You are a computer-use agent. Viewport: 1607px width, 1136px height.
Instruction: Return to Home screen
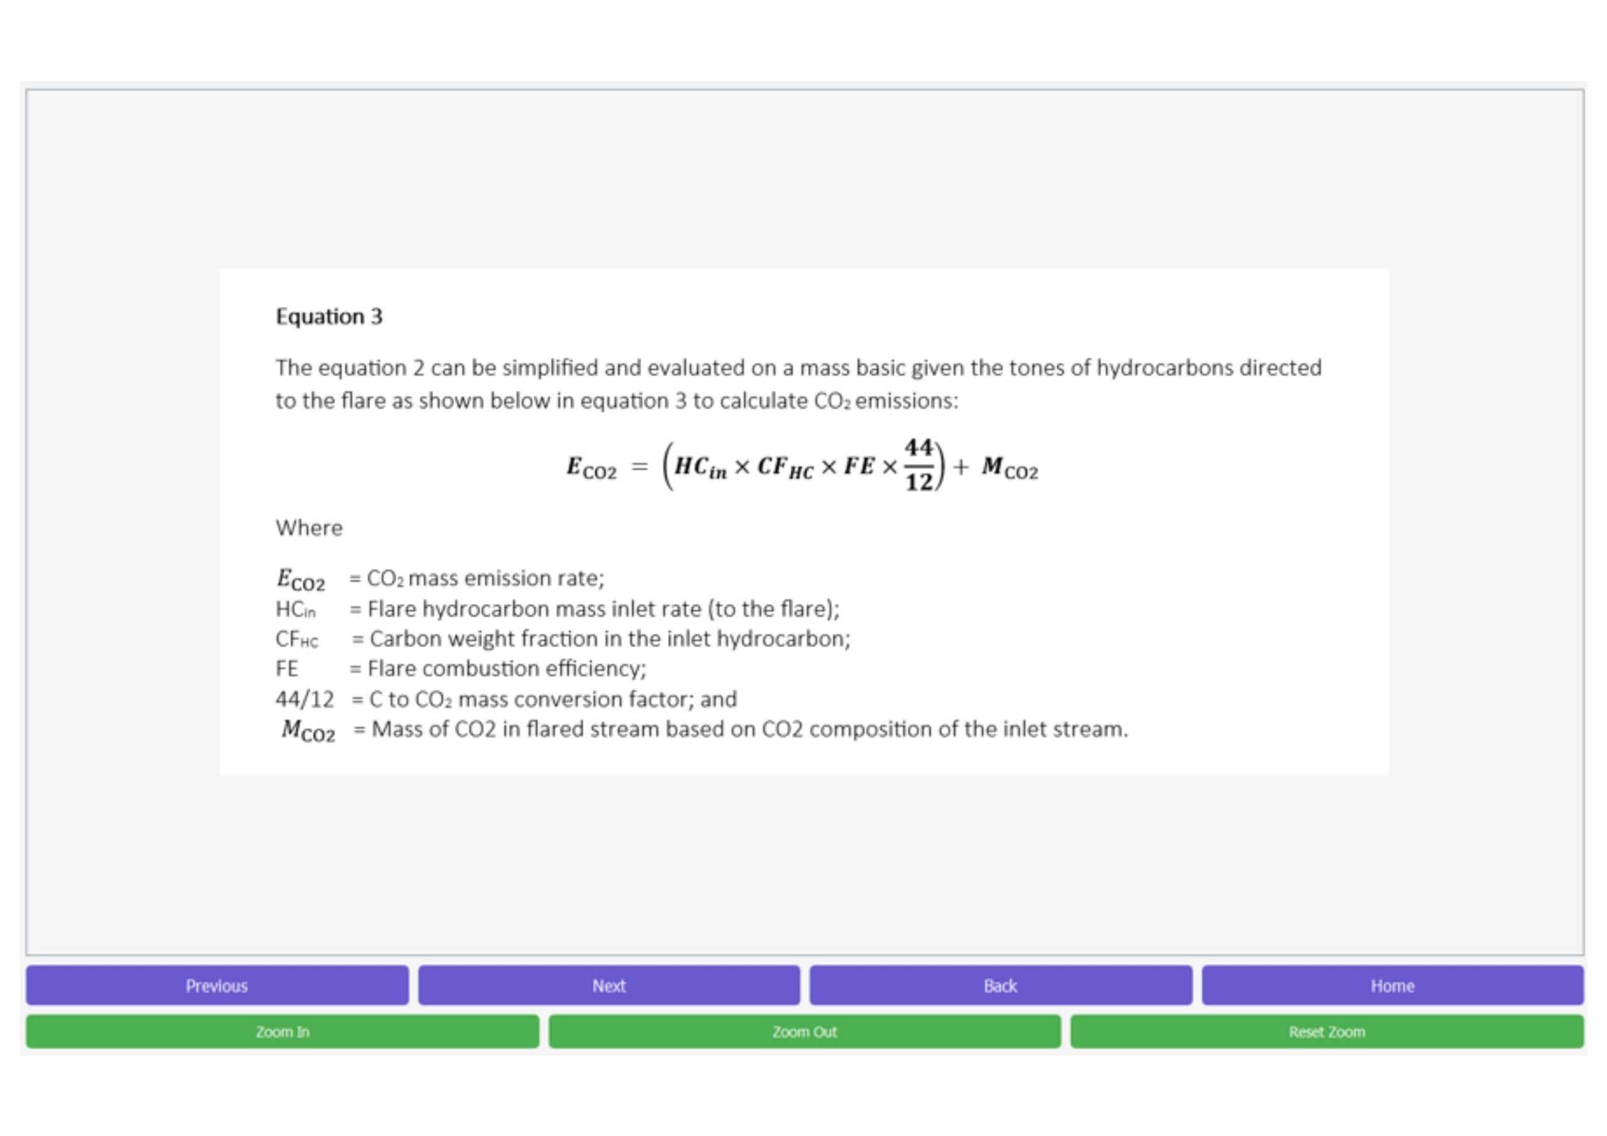[x=1392, y=985]
